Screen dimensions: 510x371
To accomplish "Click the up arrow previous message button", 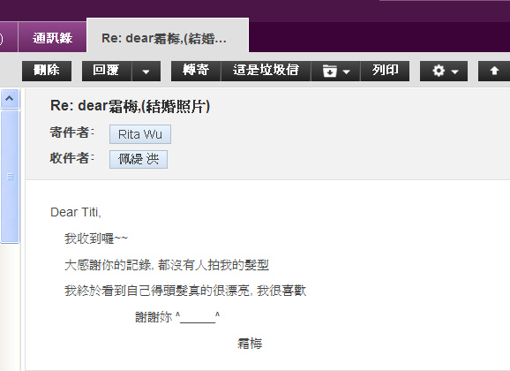I will (x=494, y=71).
